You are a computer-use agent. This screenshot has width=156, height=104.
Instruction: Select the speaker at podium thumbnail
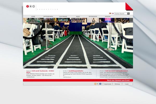pos(93,20)
